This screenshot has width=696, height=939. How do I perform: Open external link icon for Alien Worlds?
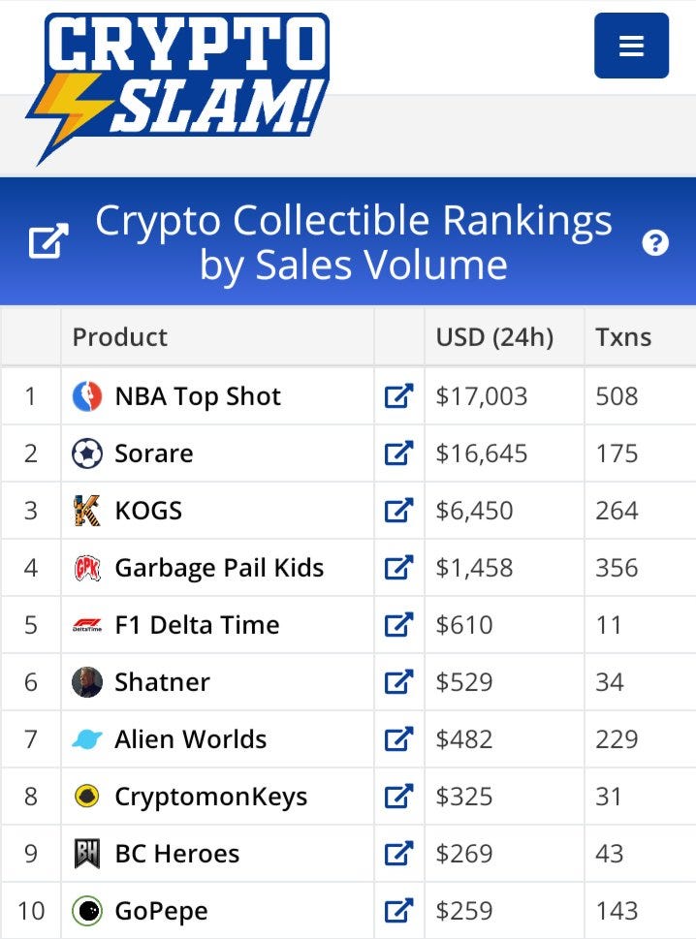[399, 739]
